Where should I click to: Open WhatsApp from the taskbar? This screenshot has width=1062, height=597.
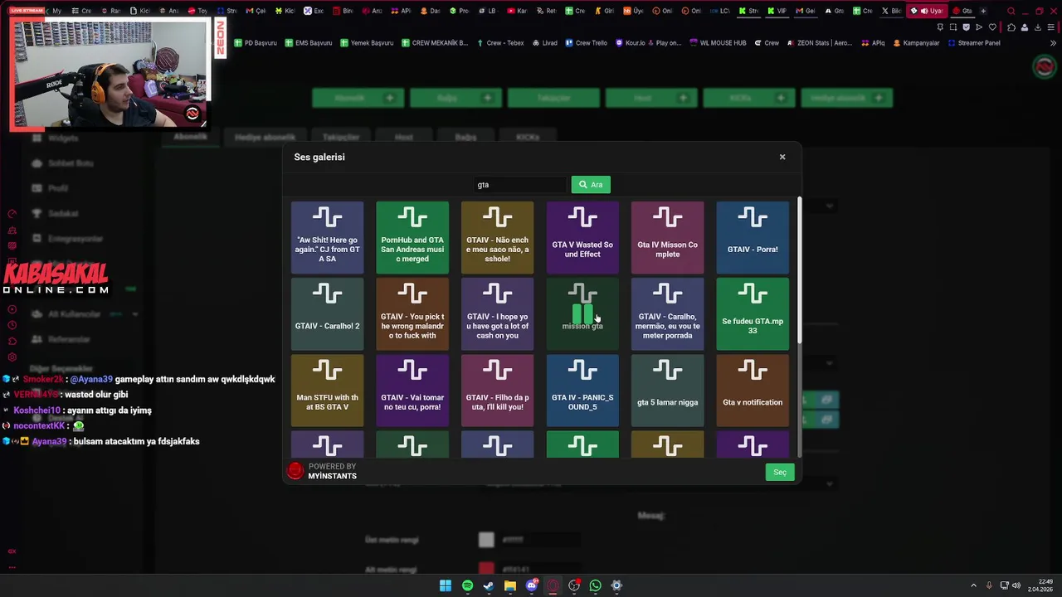pos(595,585)
